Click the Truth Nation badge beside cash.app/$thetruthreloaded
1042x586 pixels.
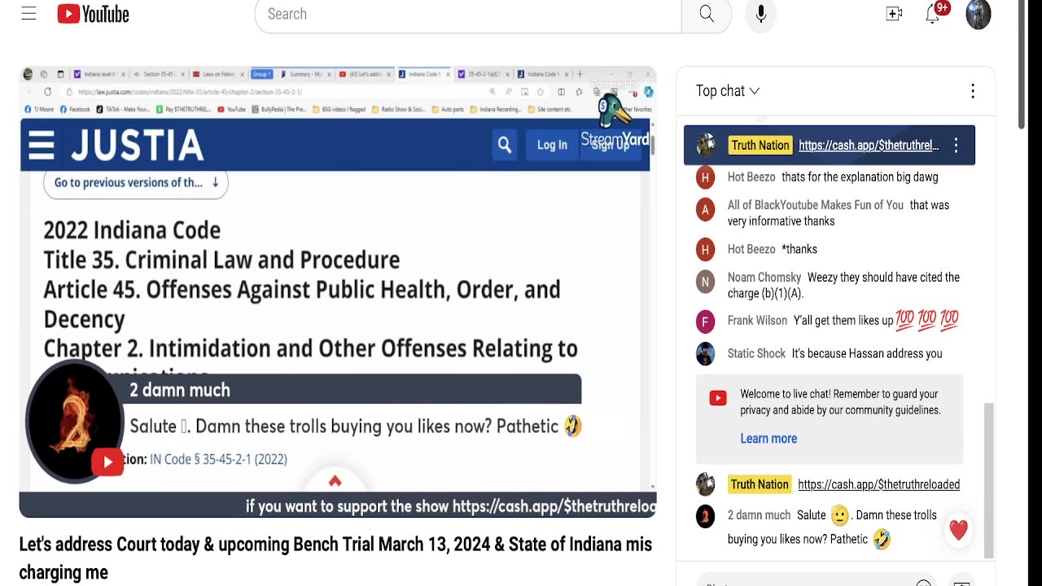click(x=760, y=484)
